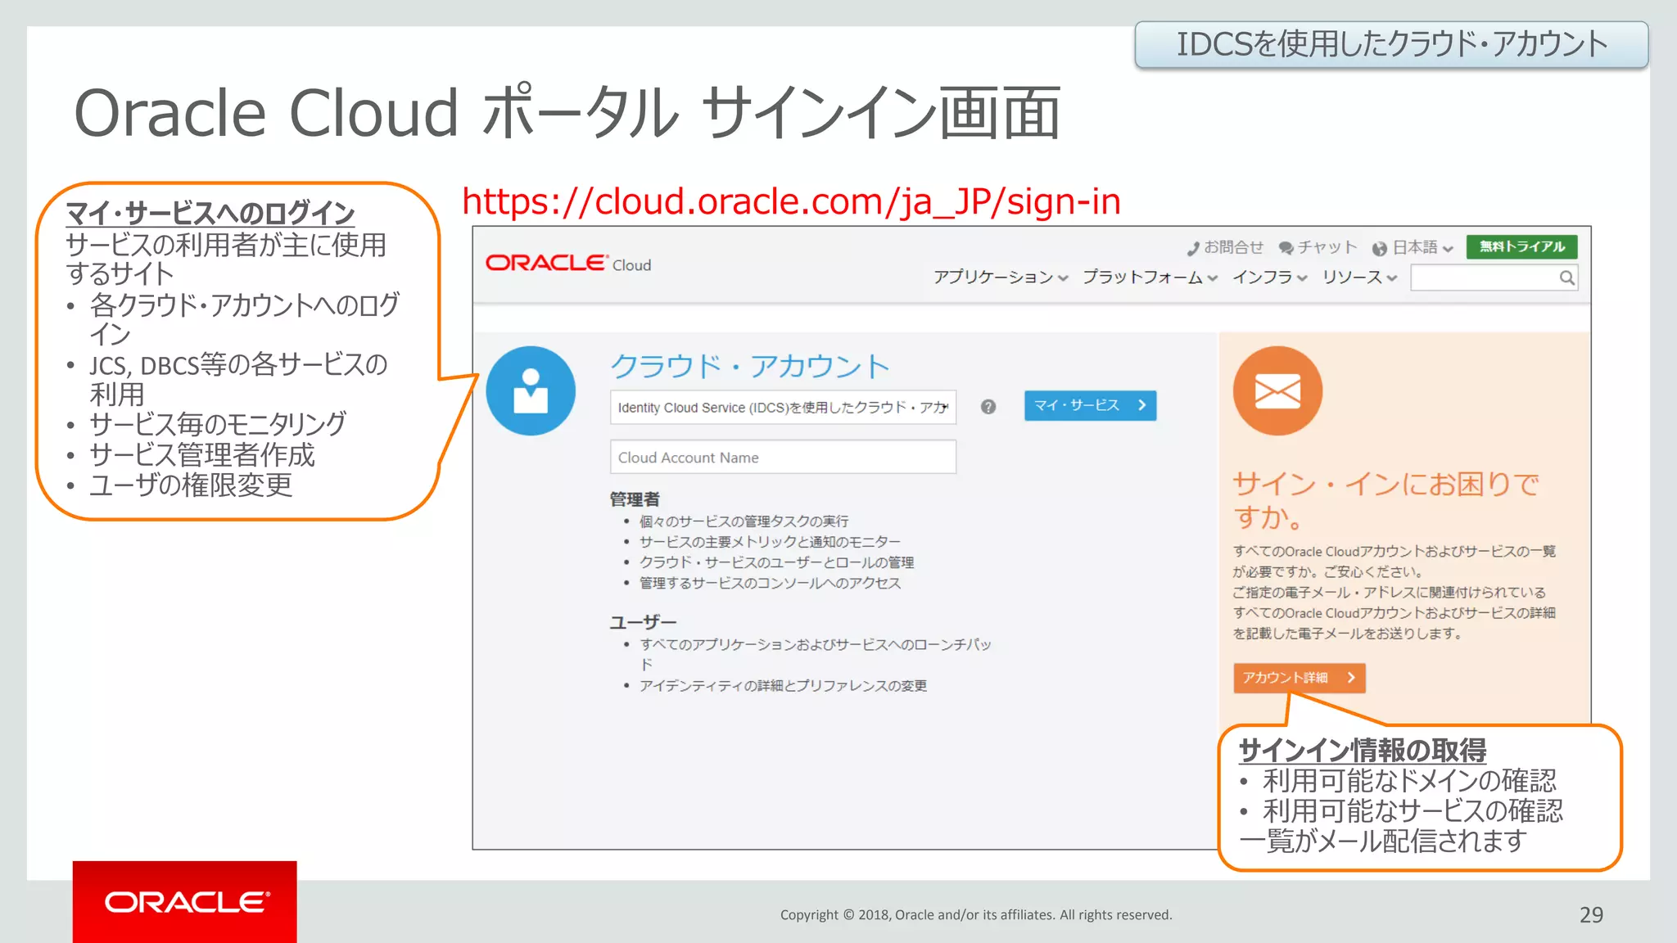Click アイデンティティの詳細とプリファレンスの変更 bullet
The width and height of the screenshot is (1677, 943).
tap(783, 686)
